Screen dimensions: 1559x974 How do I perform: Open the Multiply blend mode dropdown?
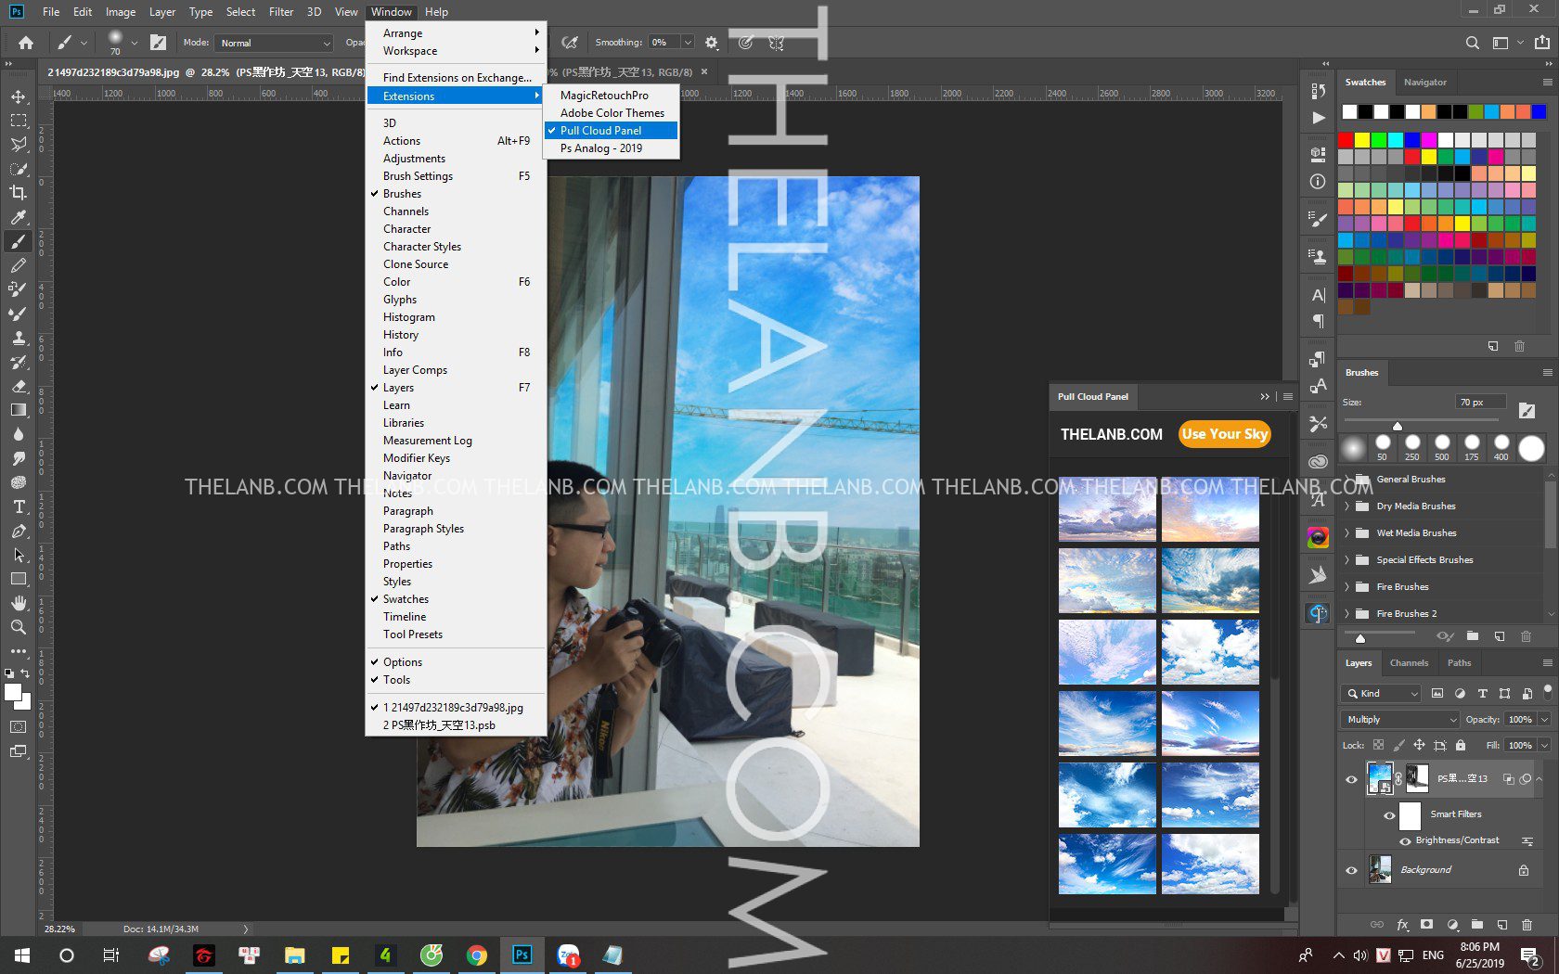[x=1399, y=720]
